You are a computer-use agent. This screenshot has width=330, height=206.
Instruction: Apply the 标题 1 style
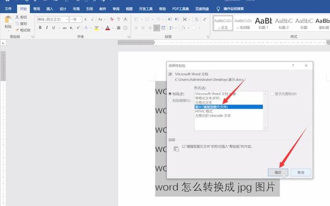(x=263, y=23)
